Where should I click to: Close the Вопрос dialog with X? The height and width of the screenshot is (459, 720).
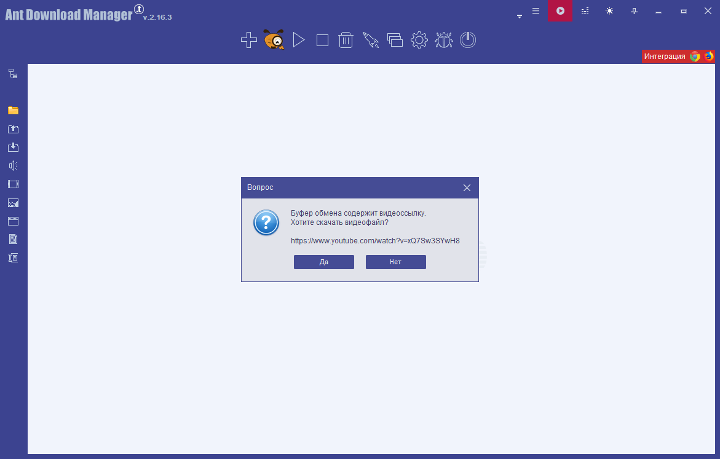(467, 187)
